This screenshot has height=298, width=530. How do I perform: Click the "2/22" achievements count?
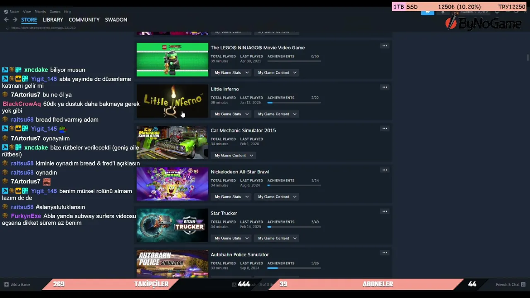tap(315, 98)
